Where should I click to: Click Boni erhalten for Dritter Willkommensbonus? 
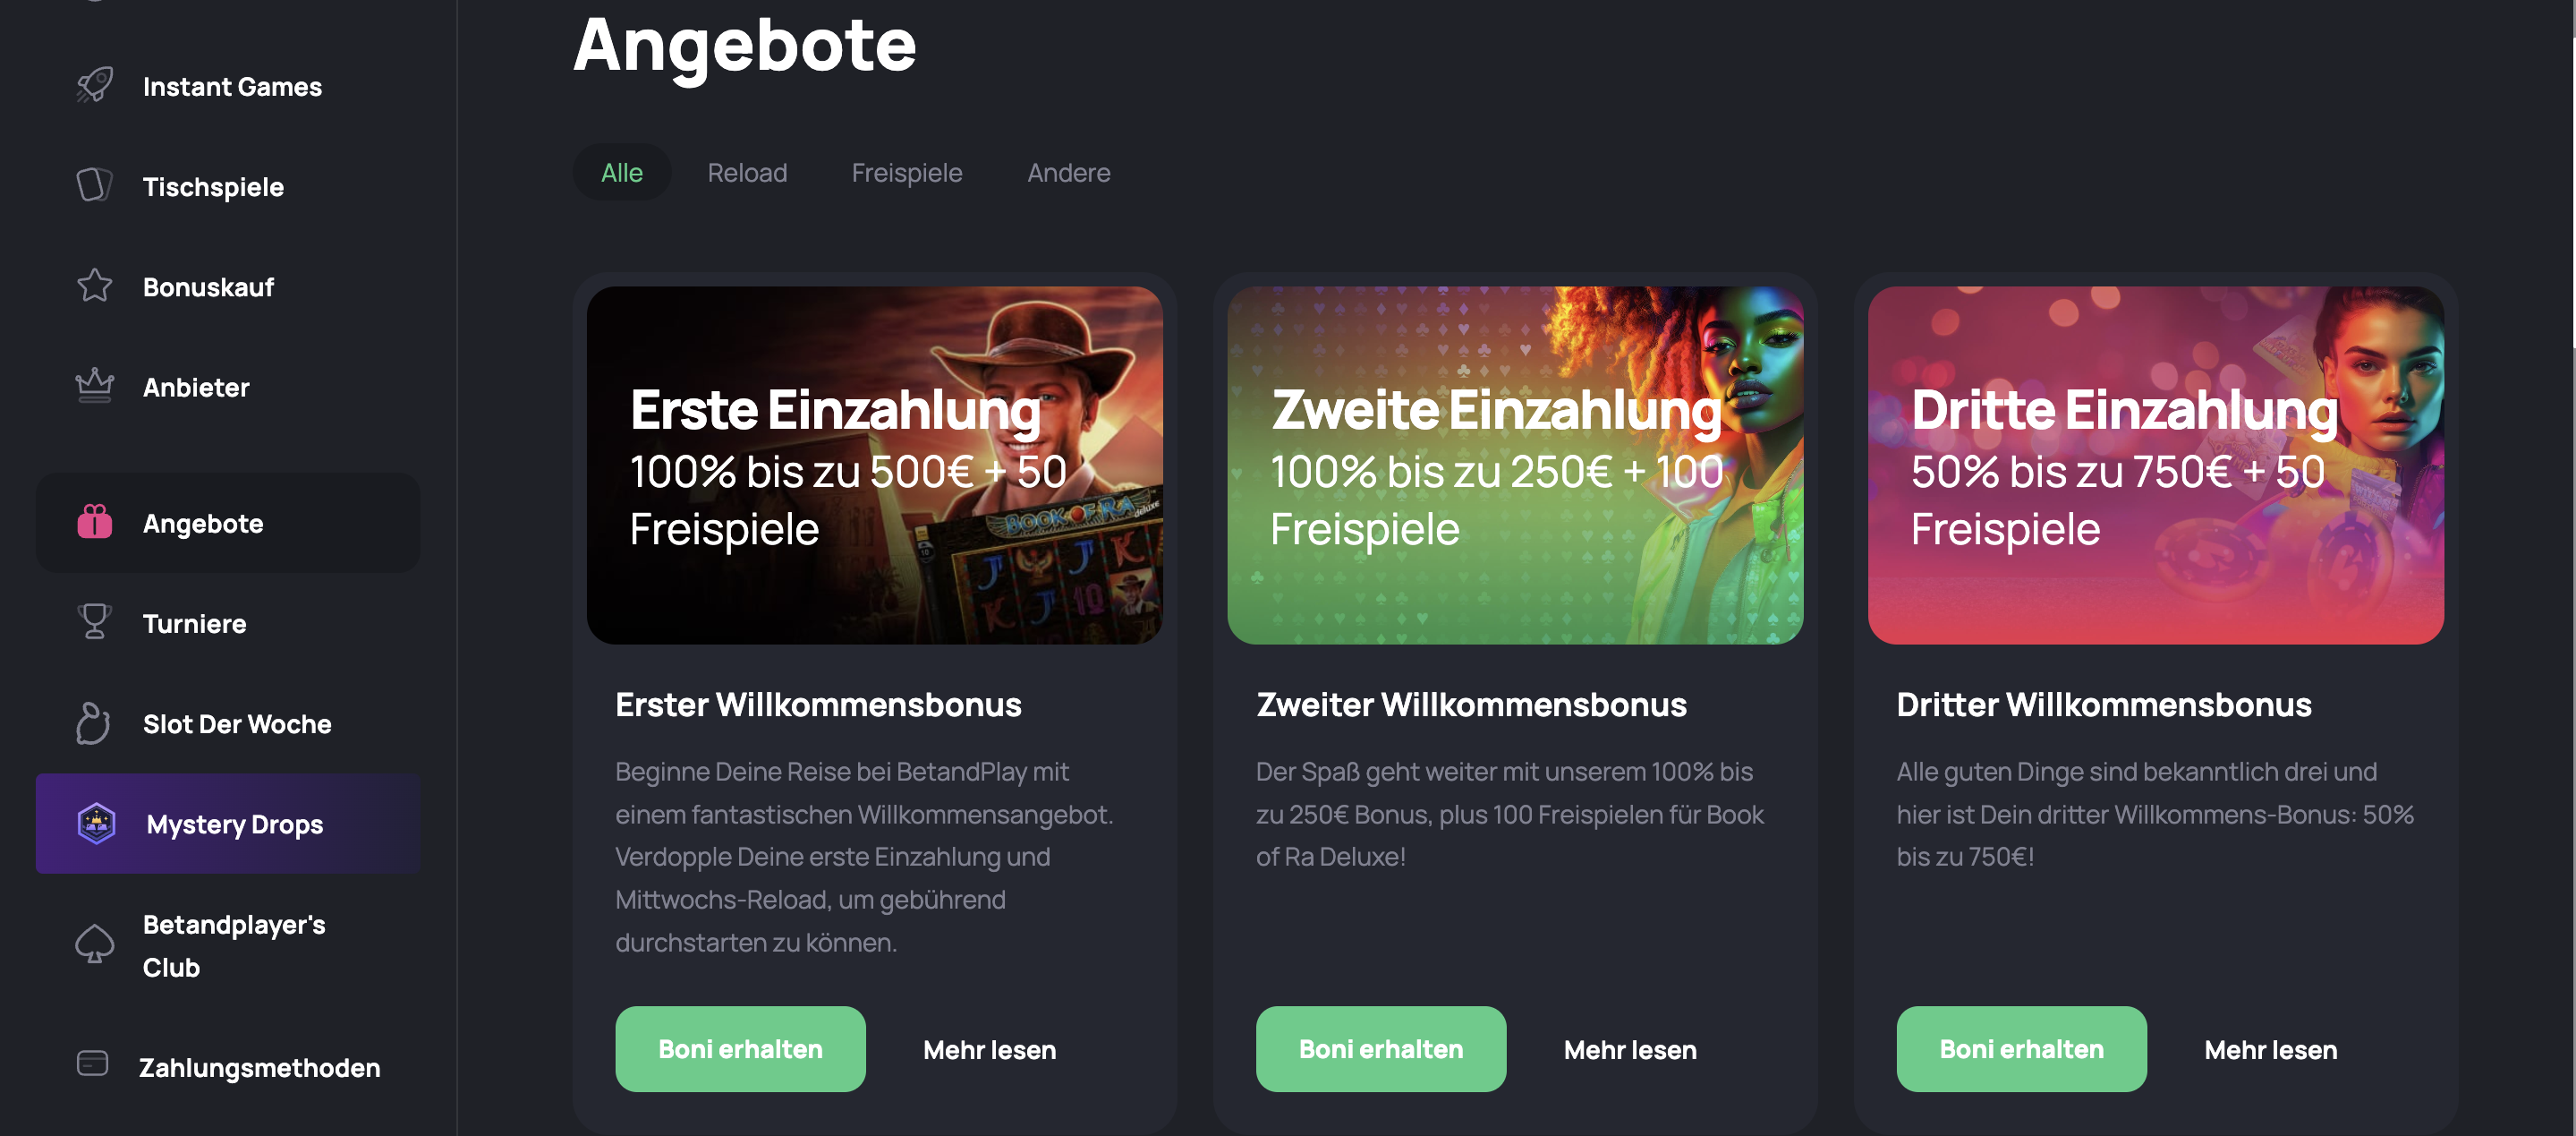pos(2021,1049)
